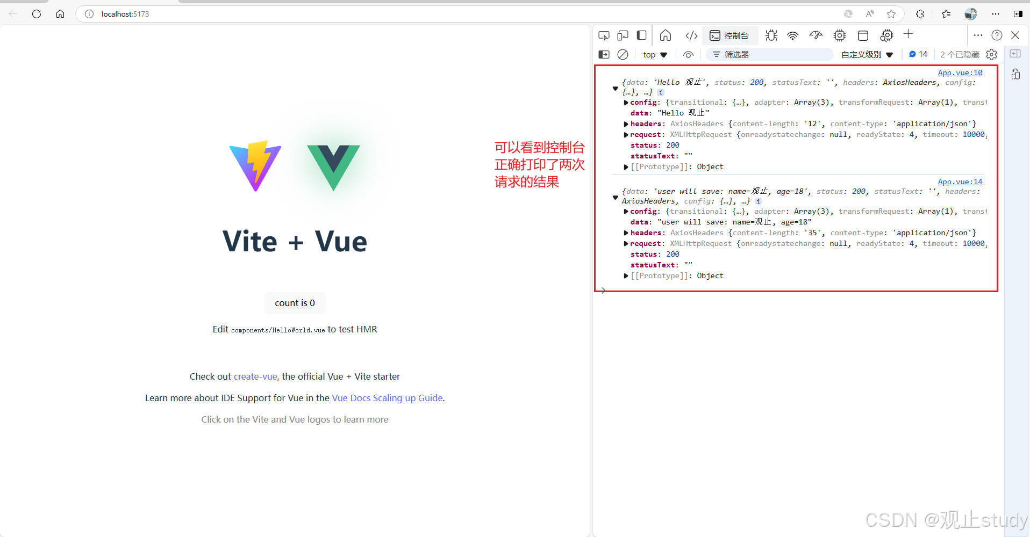Add more tools with the plus icon

908,34
